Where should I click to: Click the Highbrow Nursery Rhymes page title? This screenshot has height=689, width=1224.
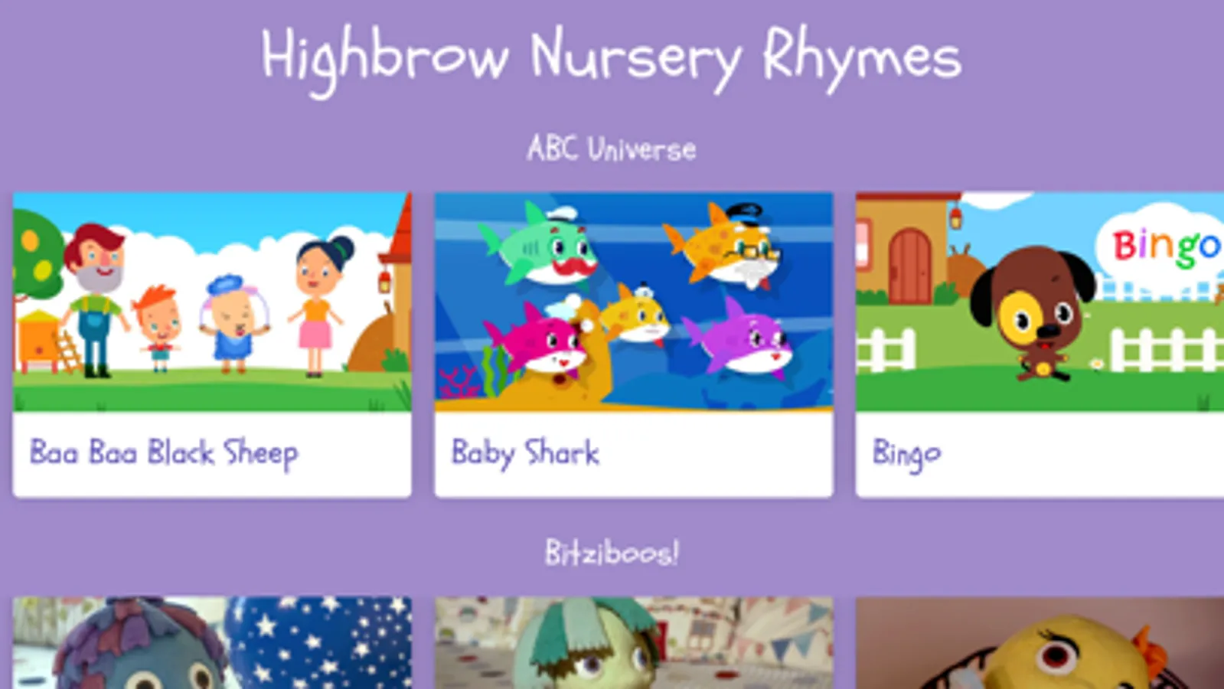pyautogui.click(x=611, y=59)
